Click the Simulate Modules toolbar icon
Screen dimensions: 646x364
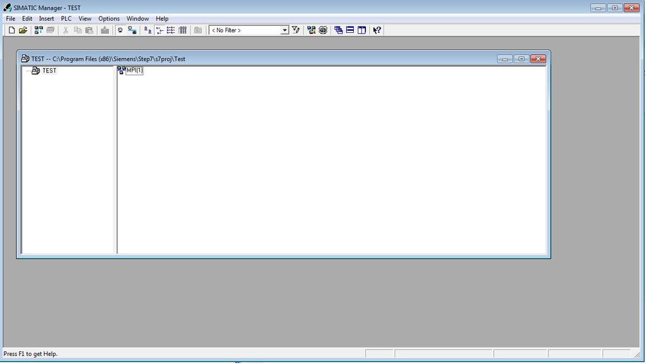pos(323,30)
